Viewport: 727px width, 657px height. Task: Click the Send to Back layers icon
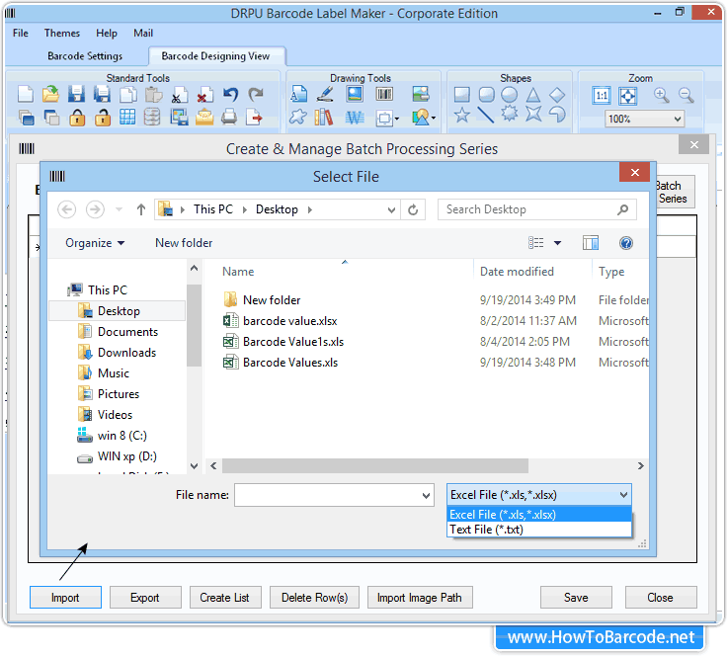click(x=51, y=118)
